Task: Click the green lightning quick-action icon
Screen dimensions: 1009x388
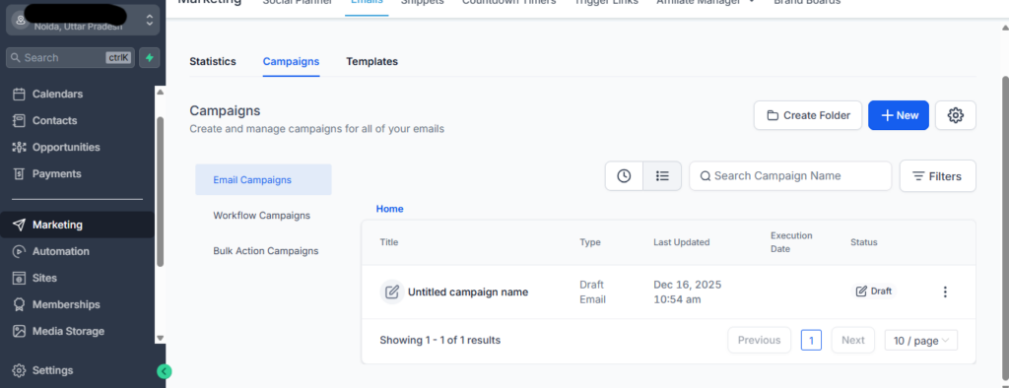Action: click(150, 58)
